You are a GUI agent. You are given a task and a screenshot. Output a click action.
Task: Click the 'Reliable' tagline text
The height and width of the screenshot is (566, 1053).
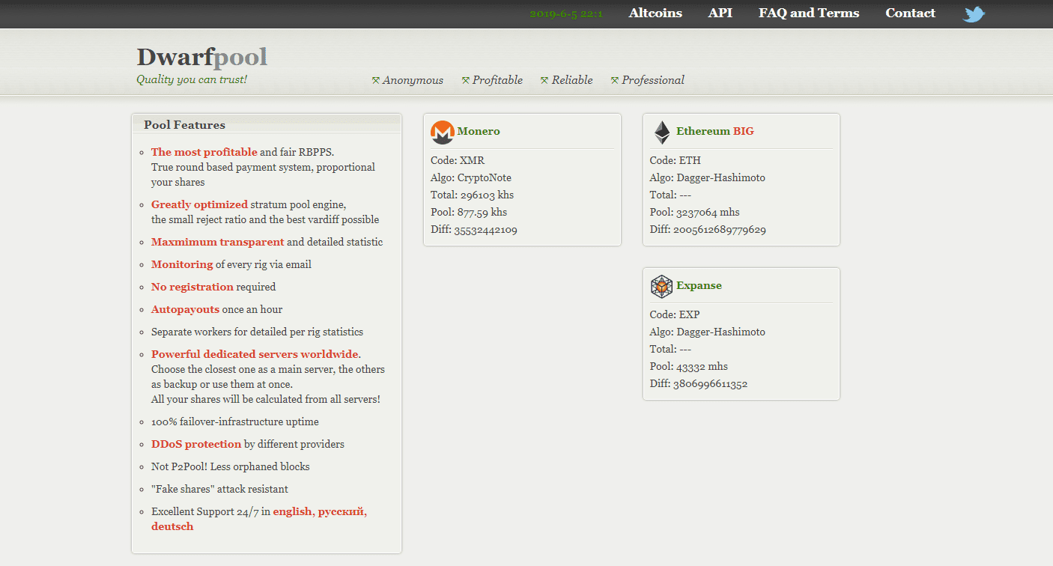click(572, 80)
